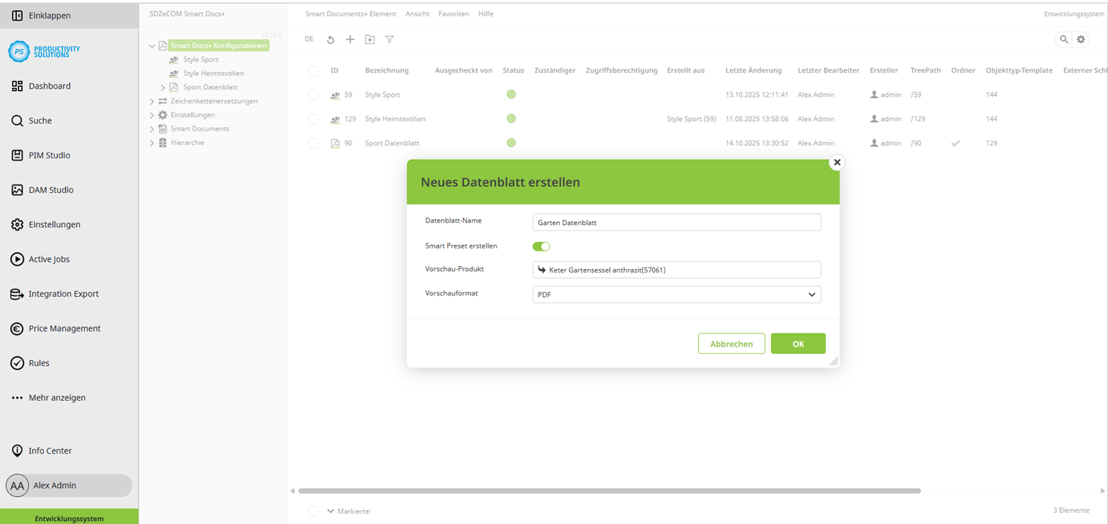Cancel datasheet creation via Abbrechen
The width and height of the screenshot is (1108, 524).
(731, 343)
